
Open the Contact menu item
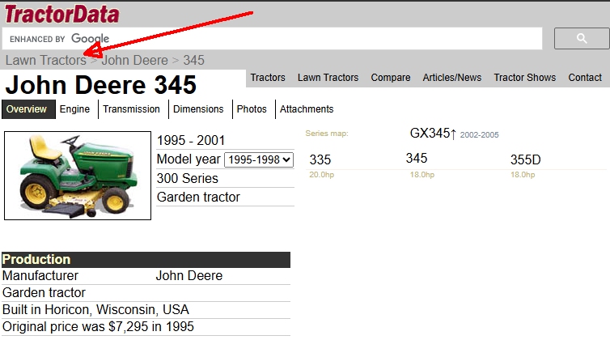[x=585, y=78]
